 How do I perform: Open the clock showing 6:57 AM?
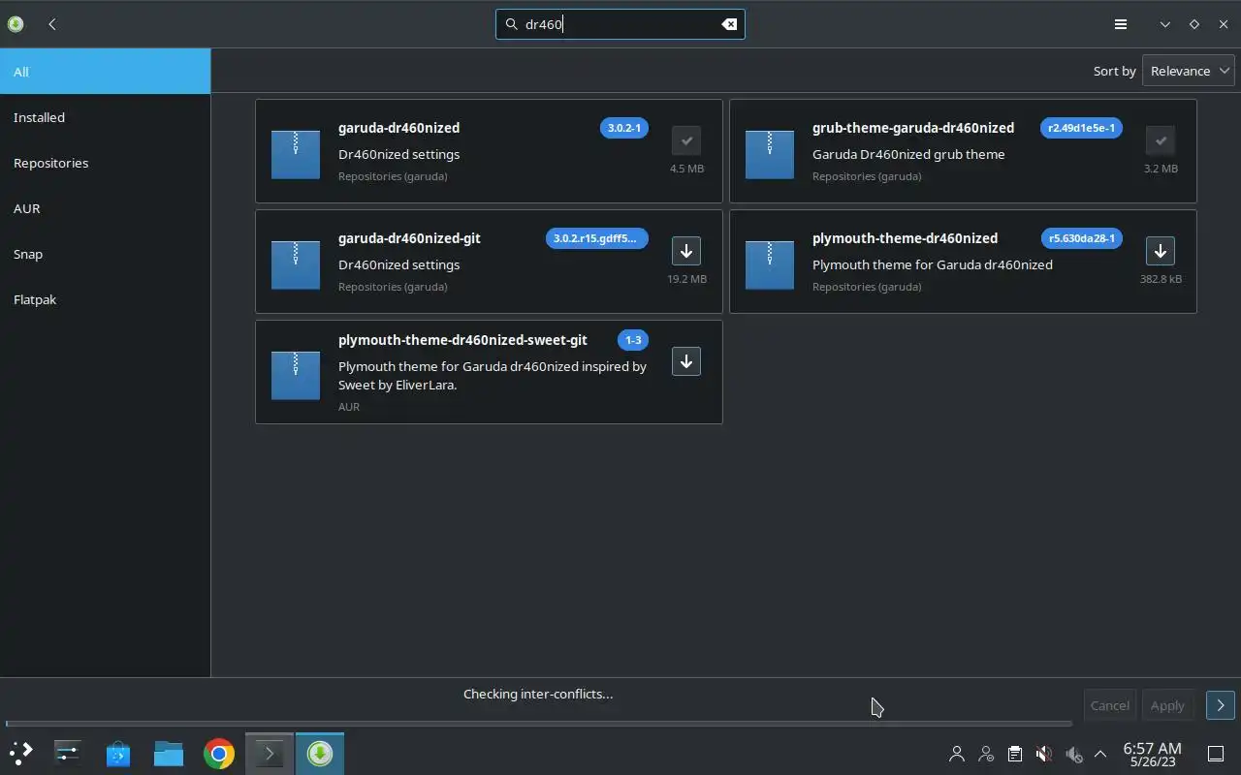[x=1152, y=754]
